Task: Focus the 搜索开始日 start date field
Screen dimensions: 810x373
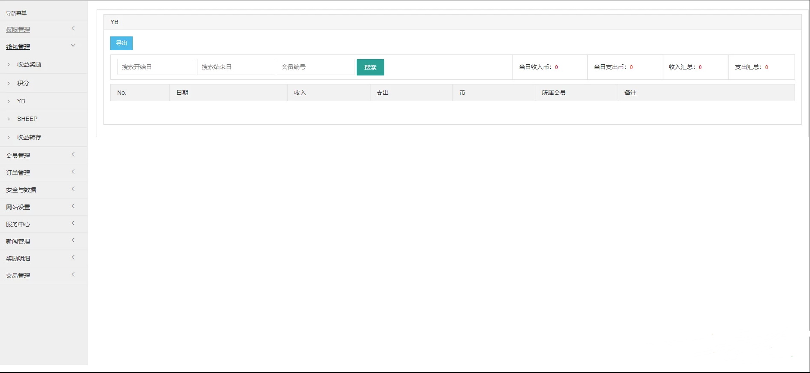Action: (156, 67)
